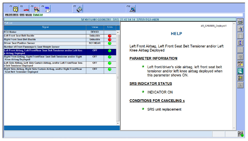Click the green exit running-man icon
The image size is (248, 141).
tap(240, 71)
